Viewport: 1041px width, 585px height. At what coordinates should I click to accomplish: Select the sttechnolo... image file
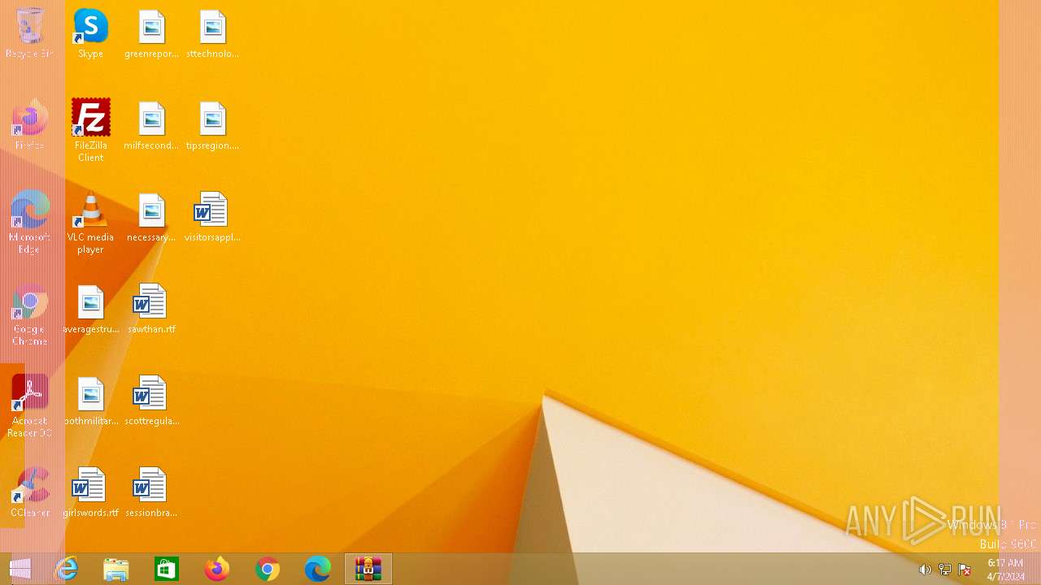[212, 33]
